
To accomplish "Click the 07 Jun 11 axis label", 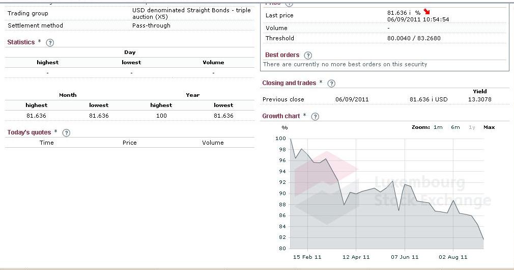I will pos(405,257).
